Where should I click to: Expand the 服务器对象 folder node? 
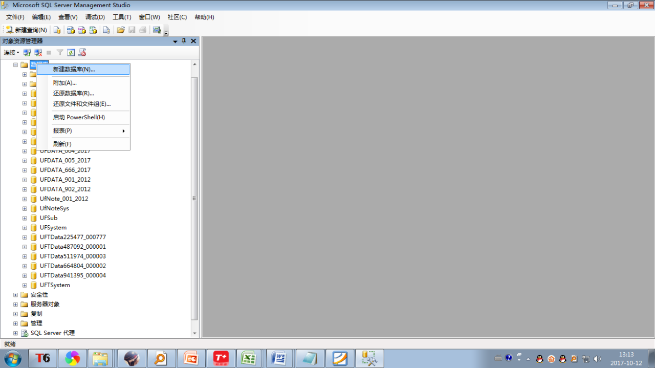click(15, 305)
